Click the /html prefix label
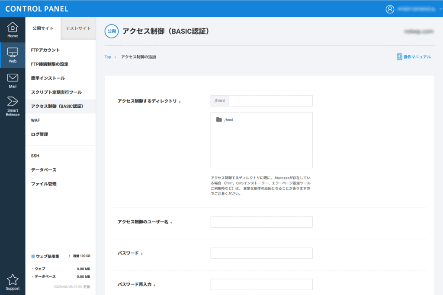The image size is (443, 295). 219,101
